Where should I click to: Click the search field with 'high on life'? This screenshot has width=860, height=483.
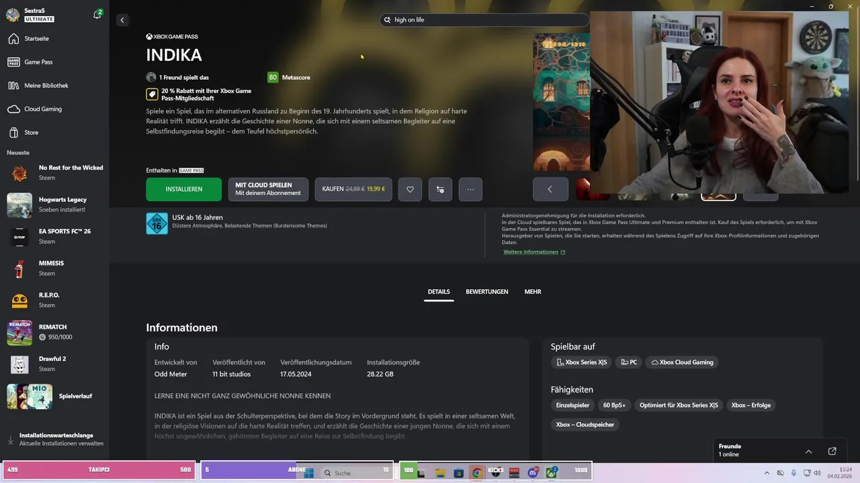[484, 20]
